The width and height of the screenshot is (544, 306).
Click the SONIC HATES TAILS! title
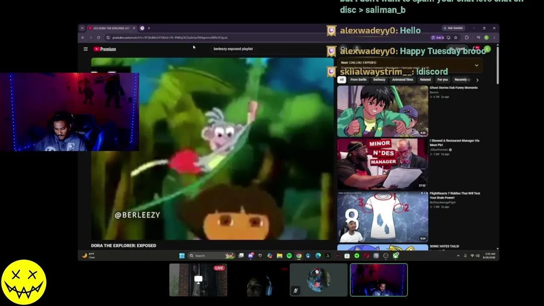444,246
